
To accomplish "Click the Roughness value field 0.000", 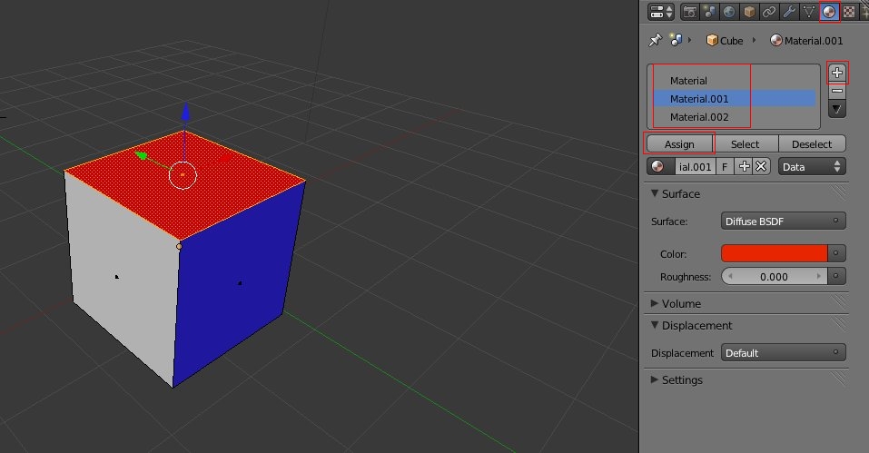I will [x=775, y=276].
